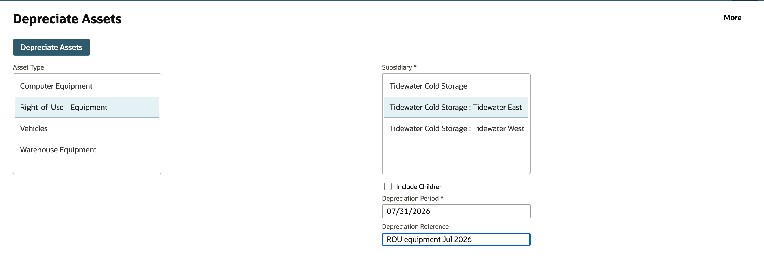Focus the Depreciation Period date field
Viewport: 764px width, 258px height.
[456, 211]
